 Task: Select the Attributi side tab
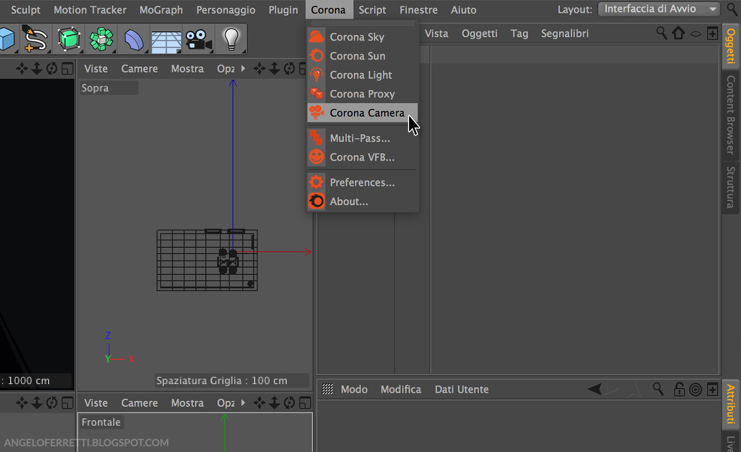pos(731,404)
